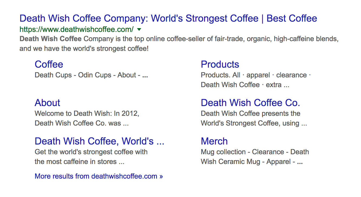Expand the dropdown arrow beside the URL
The height and width of the screenshot is (197, 361).
click(x=139, y=29)
